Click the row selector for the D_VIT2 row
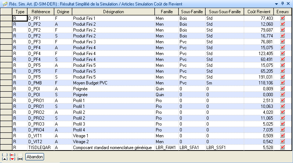 tap(6, 141)
